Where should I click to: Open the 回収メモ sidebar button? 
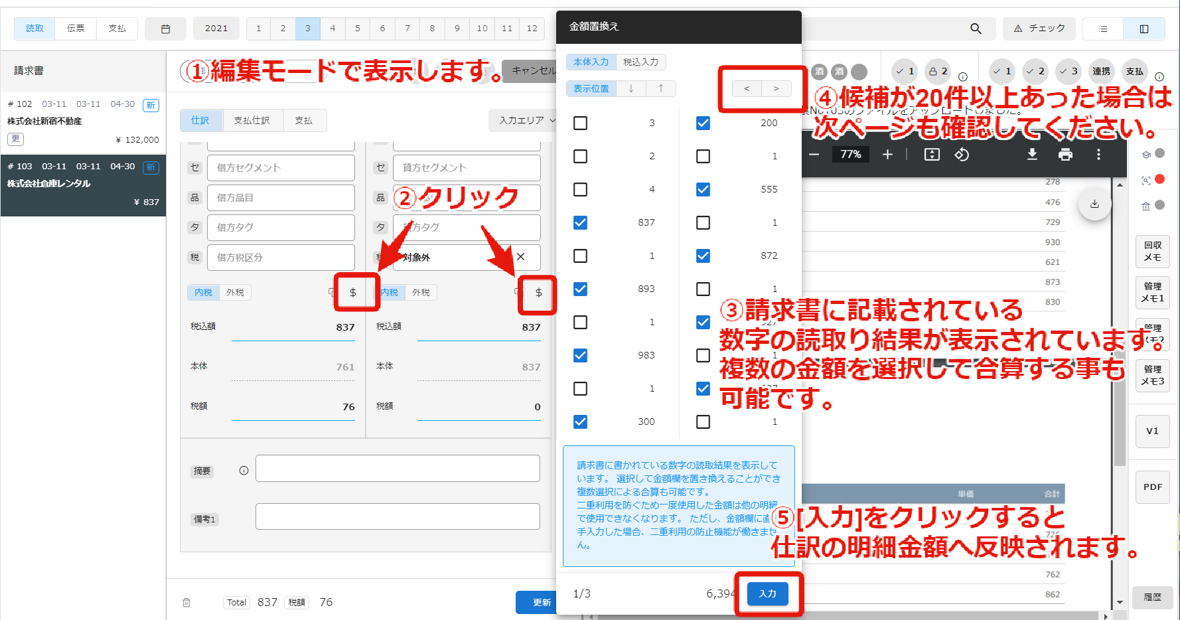pos(1153,252)
